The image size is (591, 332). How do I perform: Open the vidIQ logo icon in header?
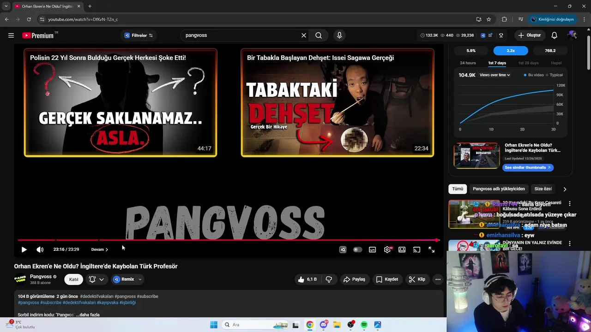coord(483,36)
